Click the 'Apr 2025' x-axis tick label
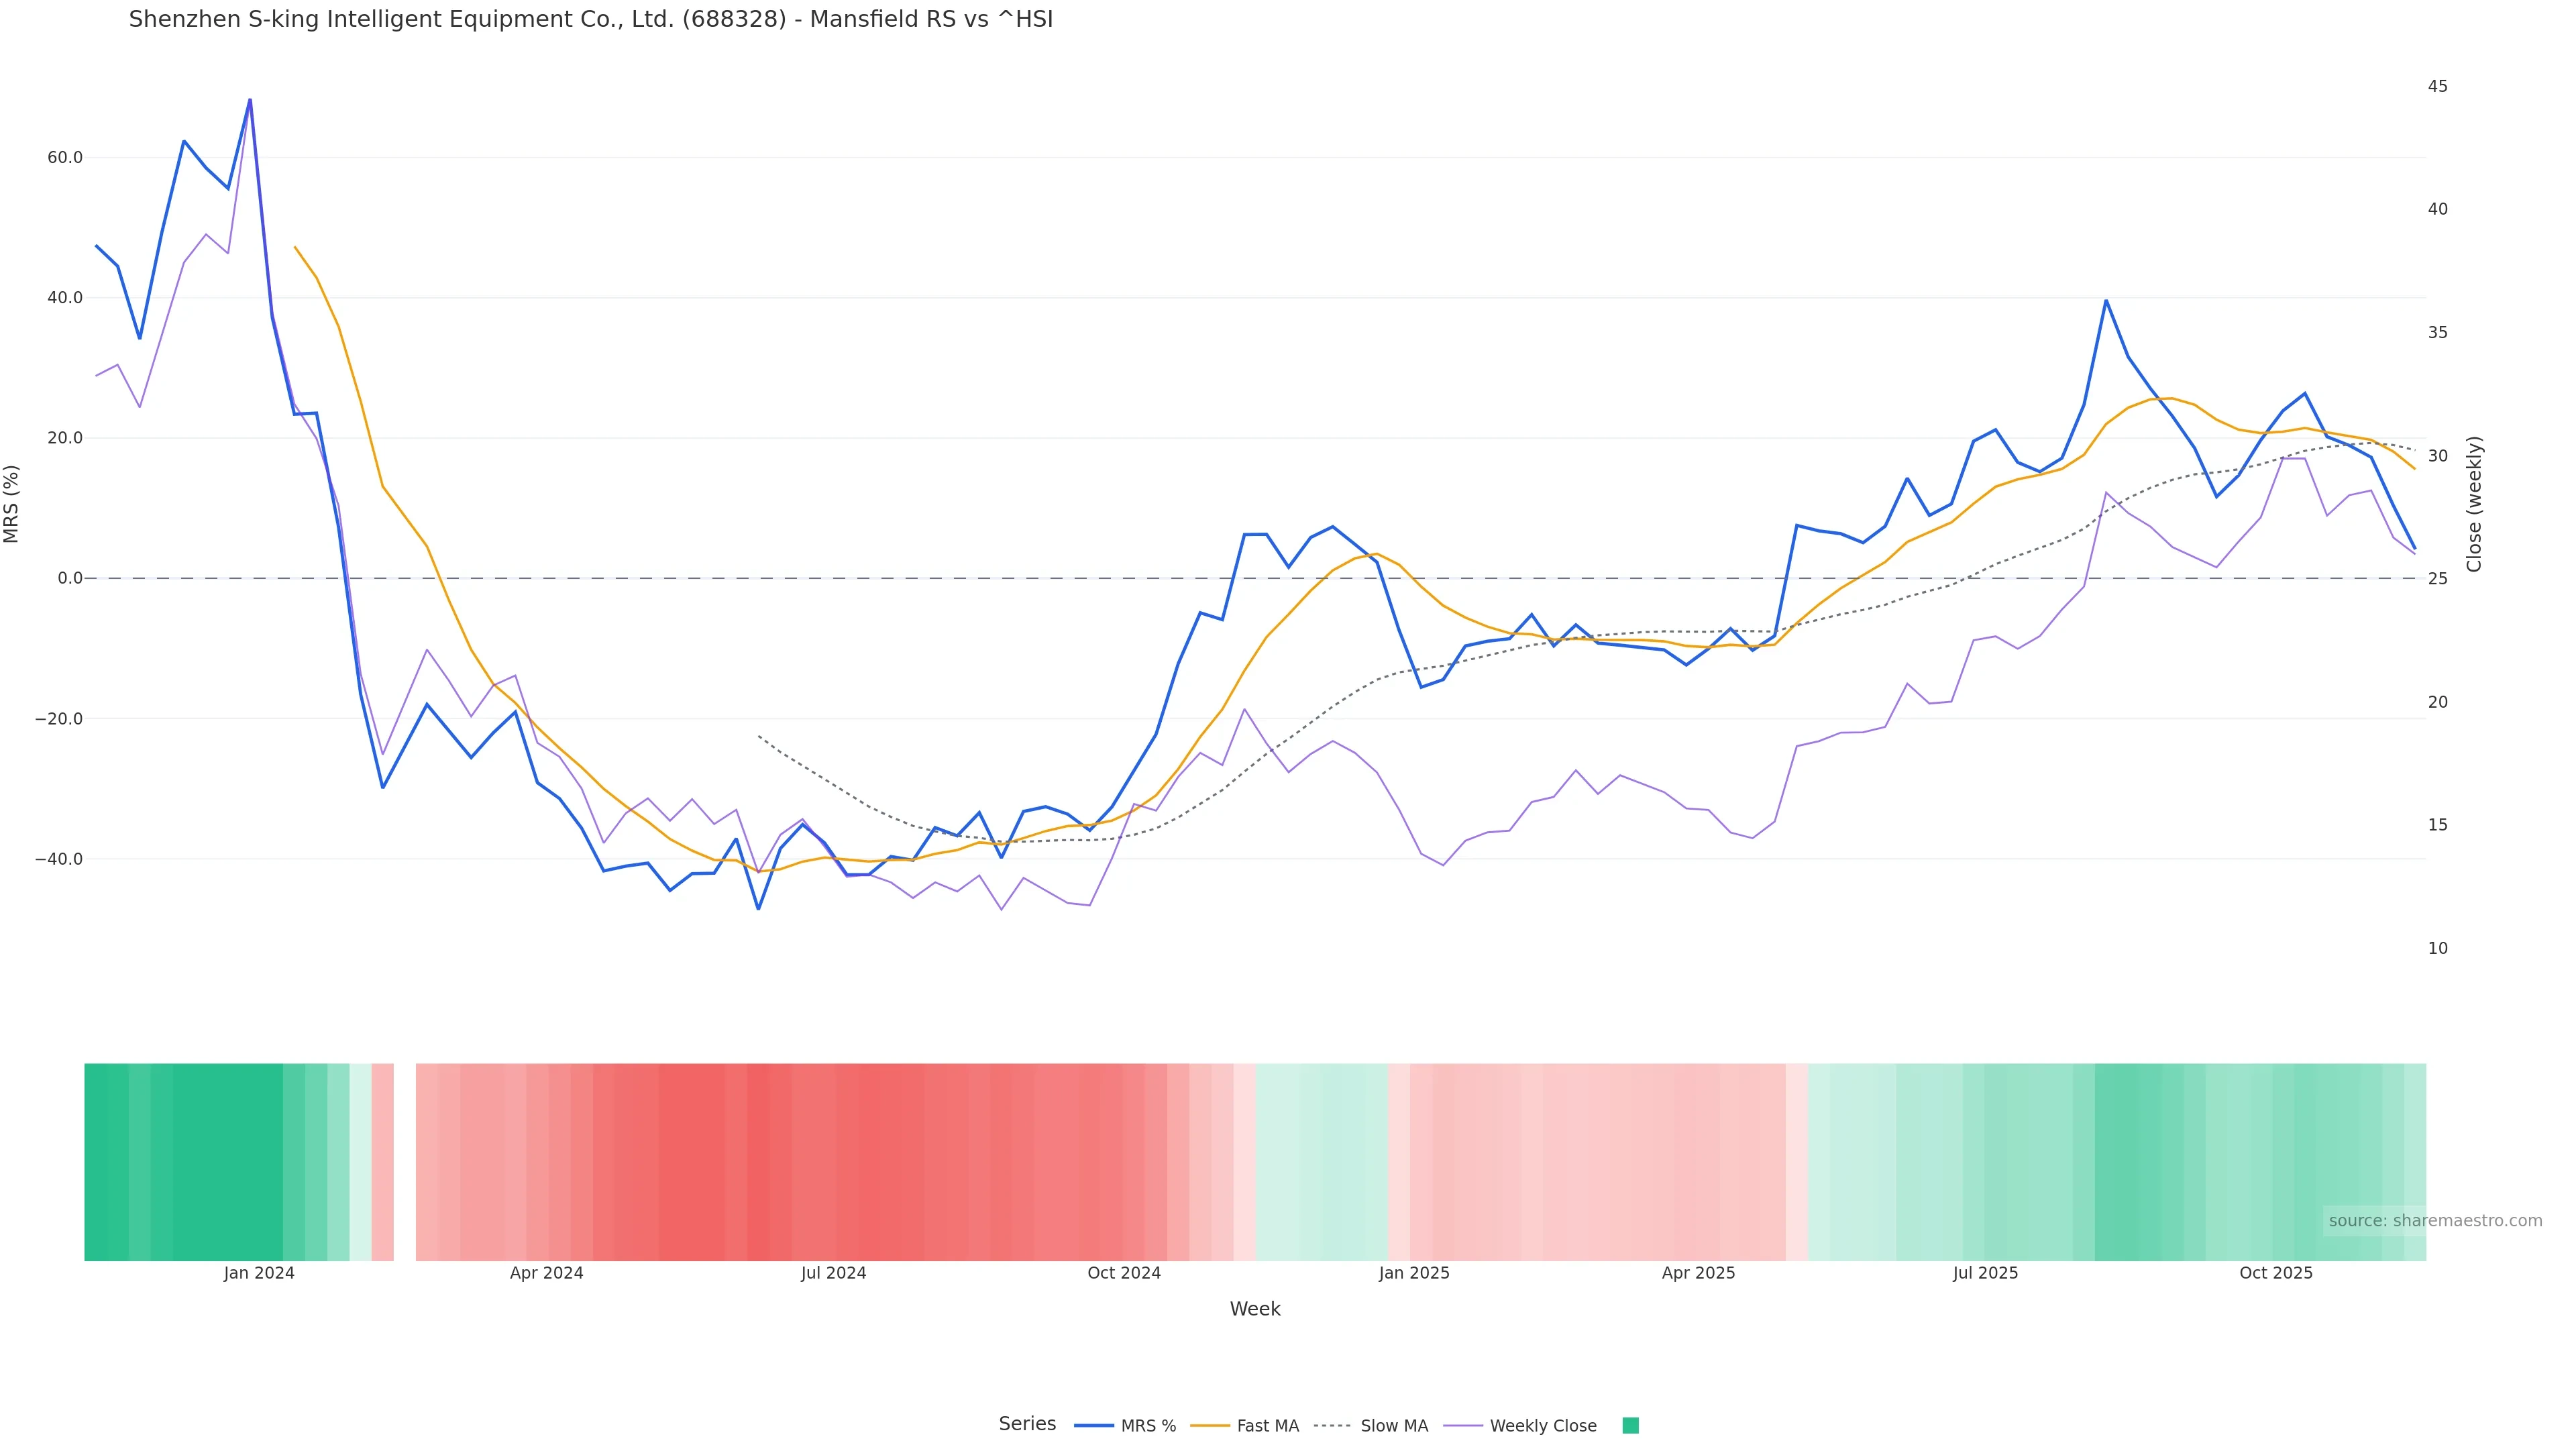Image resolution: width=2576 pixels, height=1449 pixels. pyautogui.click(x=1698, y=1273)
